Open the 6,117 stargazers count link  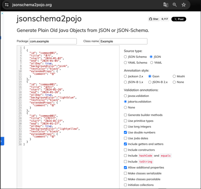(x=165, y=19)
